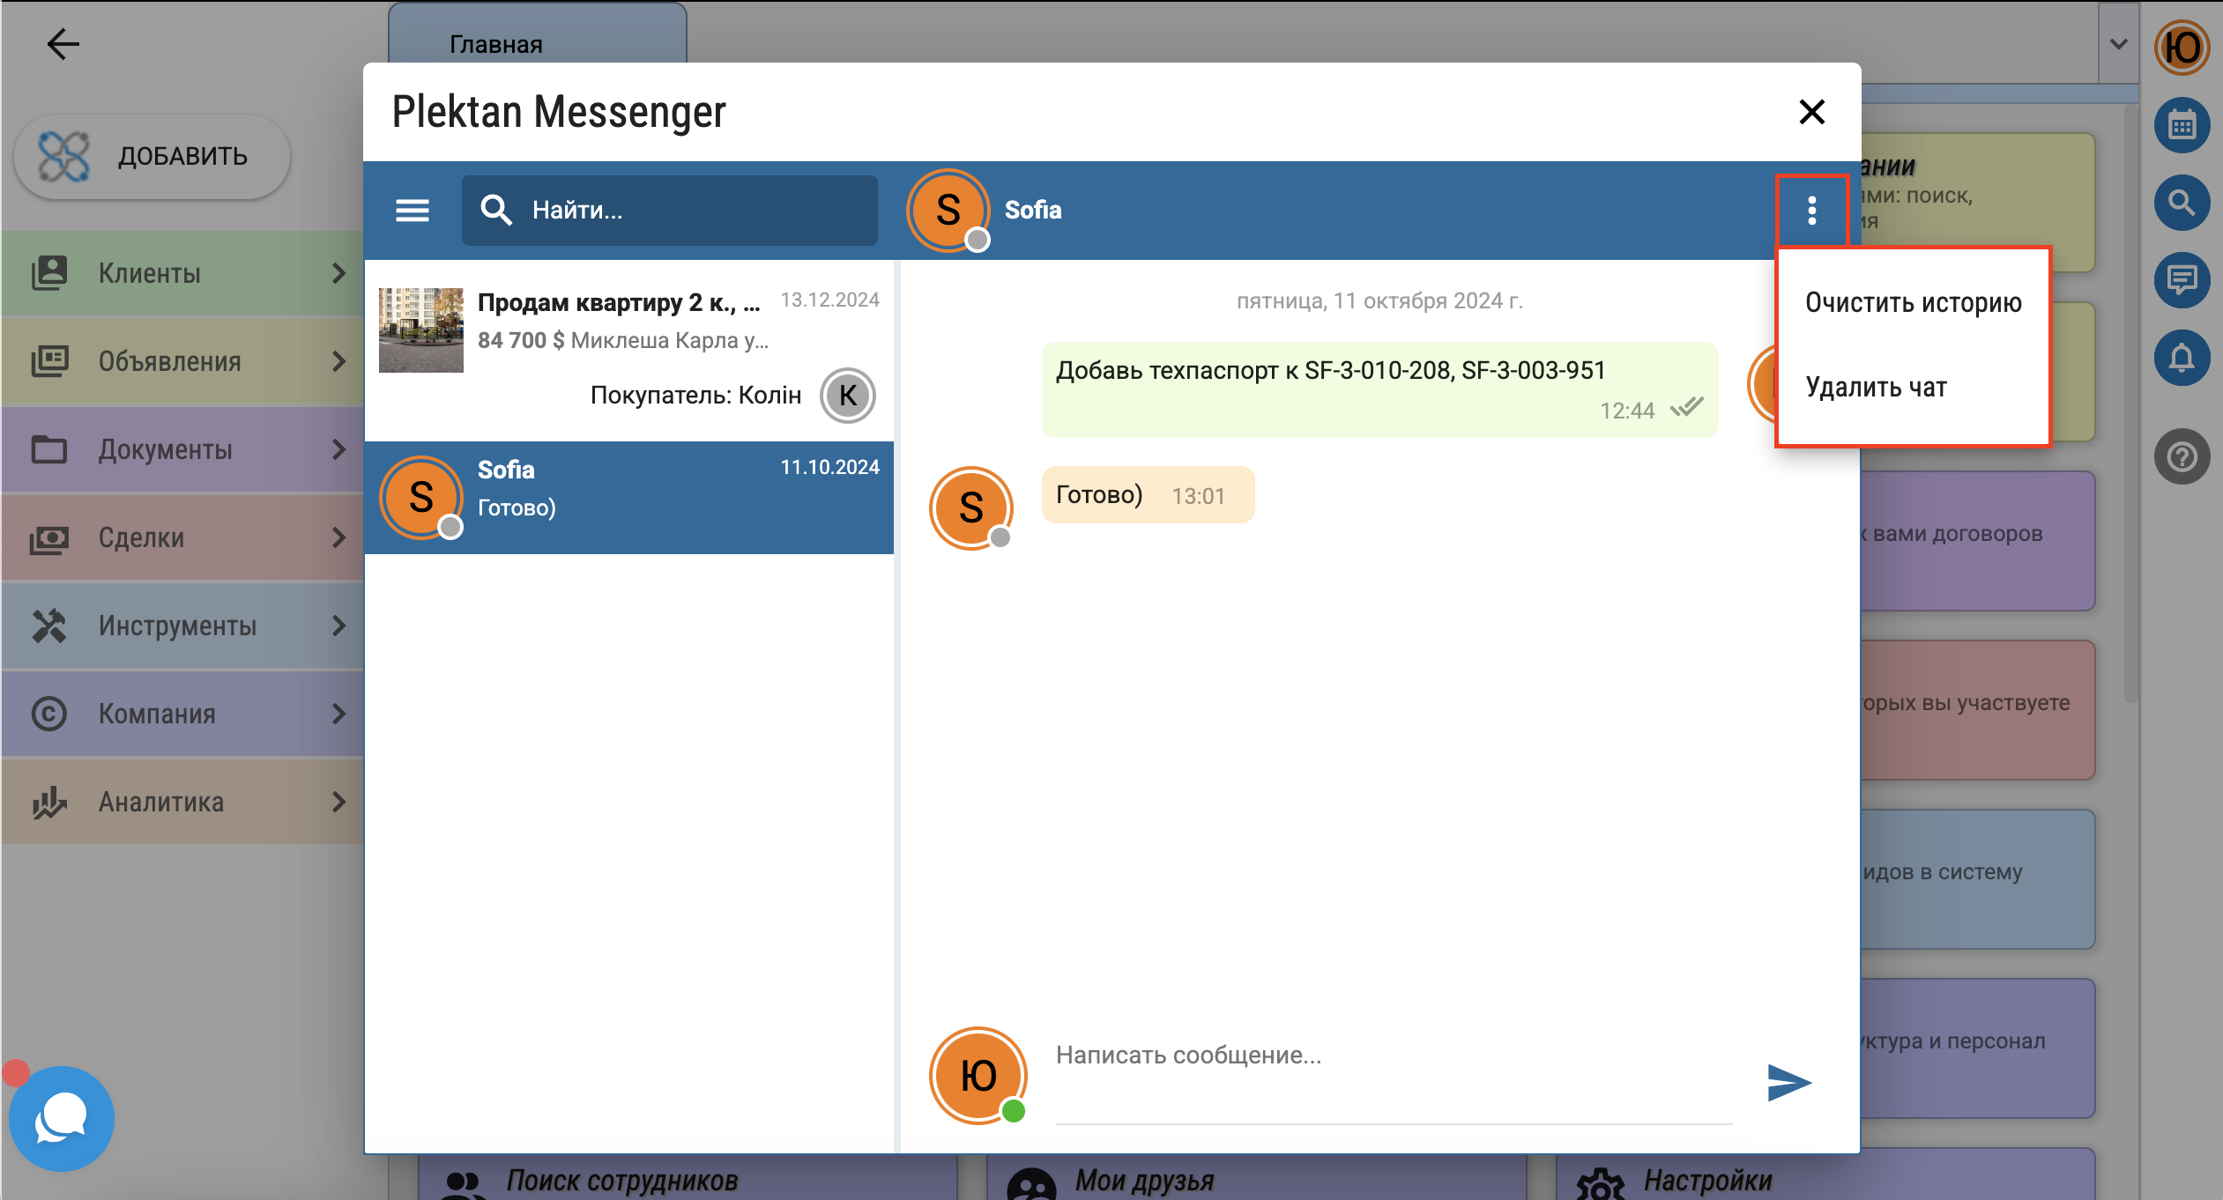Image resolution: width=2223 pixels, height=1200 pixels.
Task: Click the Найти... search field
Action: (x=669, y=210)
